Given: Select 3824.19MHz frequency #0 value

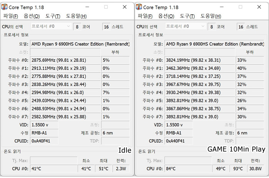Looking at the screenshot, I should click(x=200, y=60).
